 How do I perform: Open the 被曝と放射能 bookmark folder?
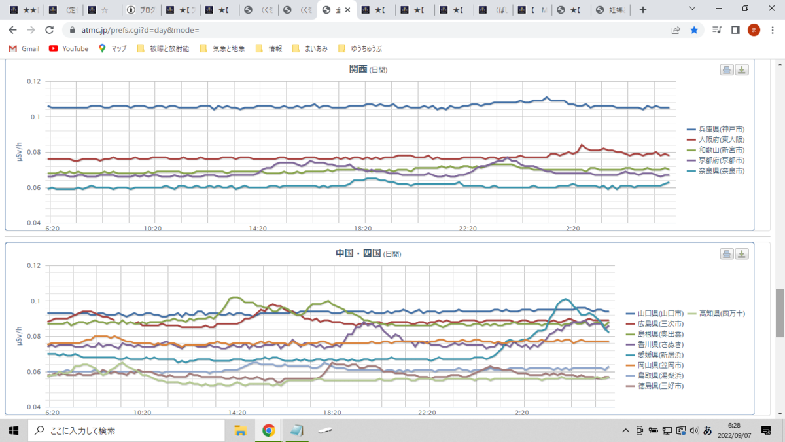point(163,48)
